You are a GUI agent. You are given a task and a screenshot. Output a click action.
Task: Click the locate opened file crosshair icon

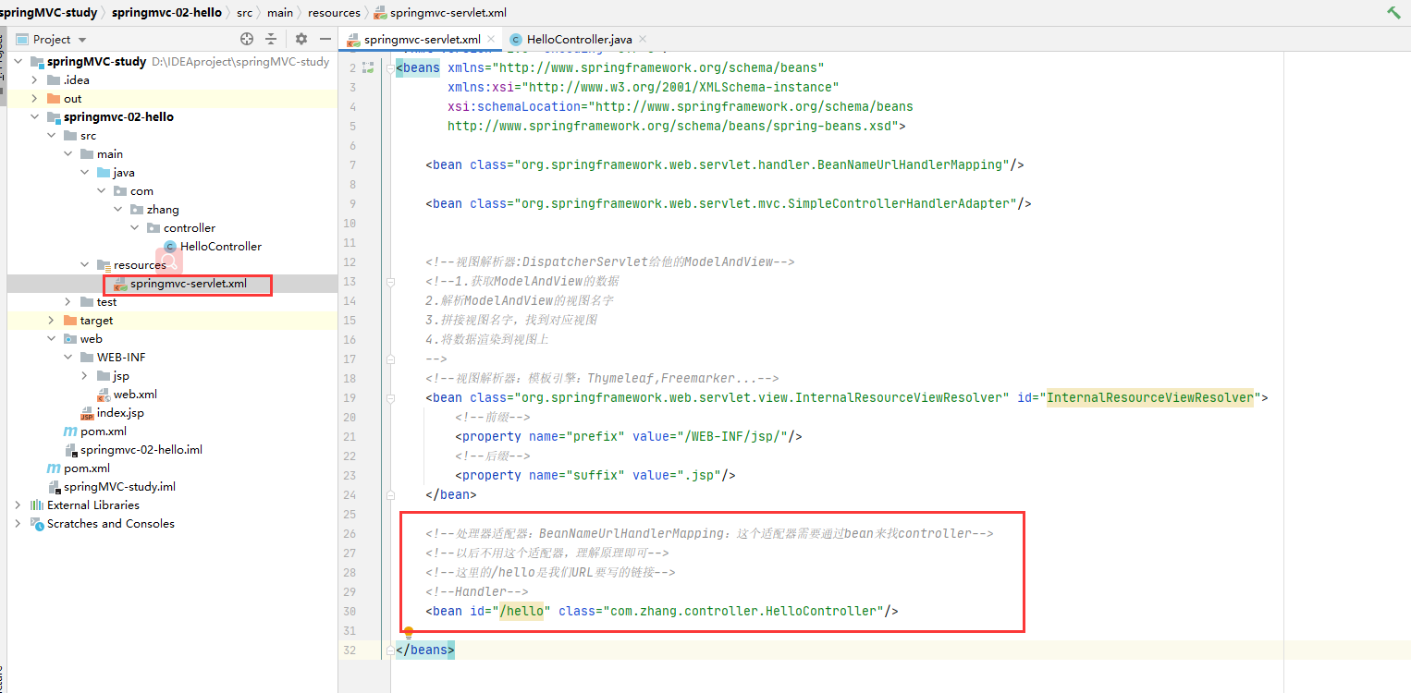point(247,39)
